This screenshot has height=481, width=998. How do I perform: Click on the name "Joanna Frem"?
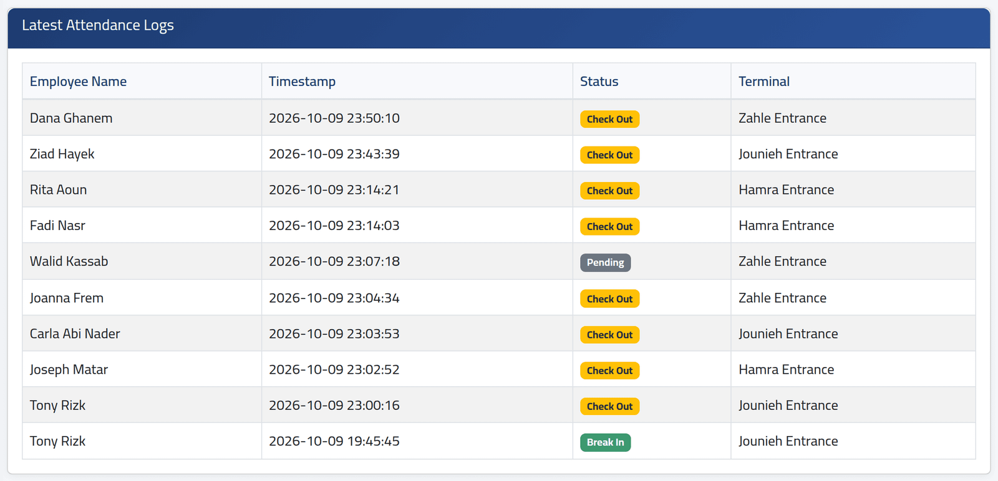point(67,298)
